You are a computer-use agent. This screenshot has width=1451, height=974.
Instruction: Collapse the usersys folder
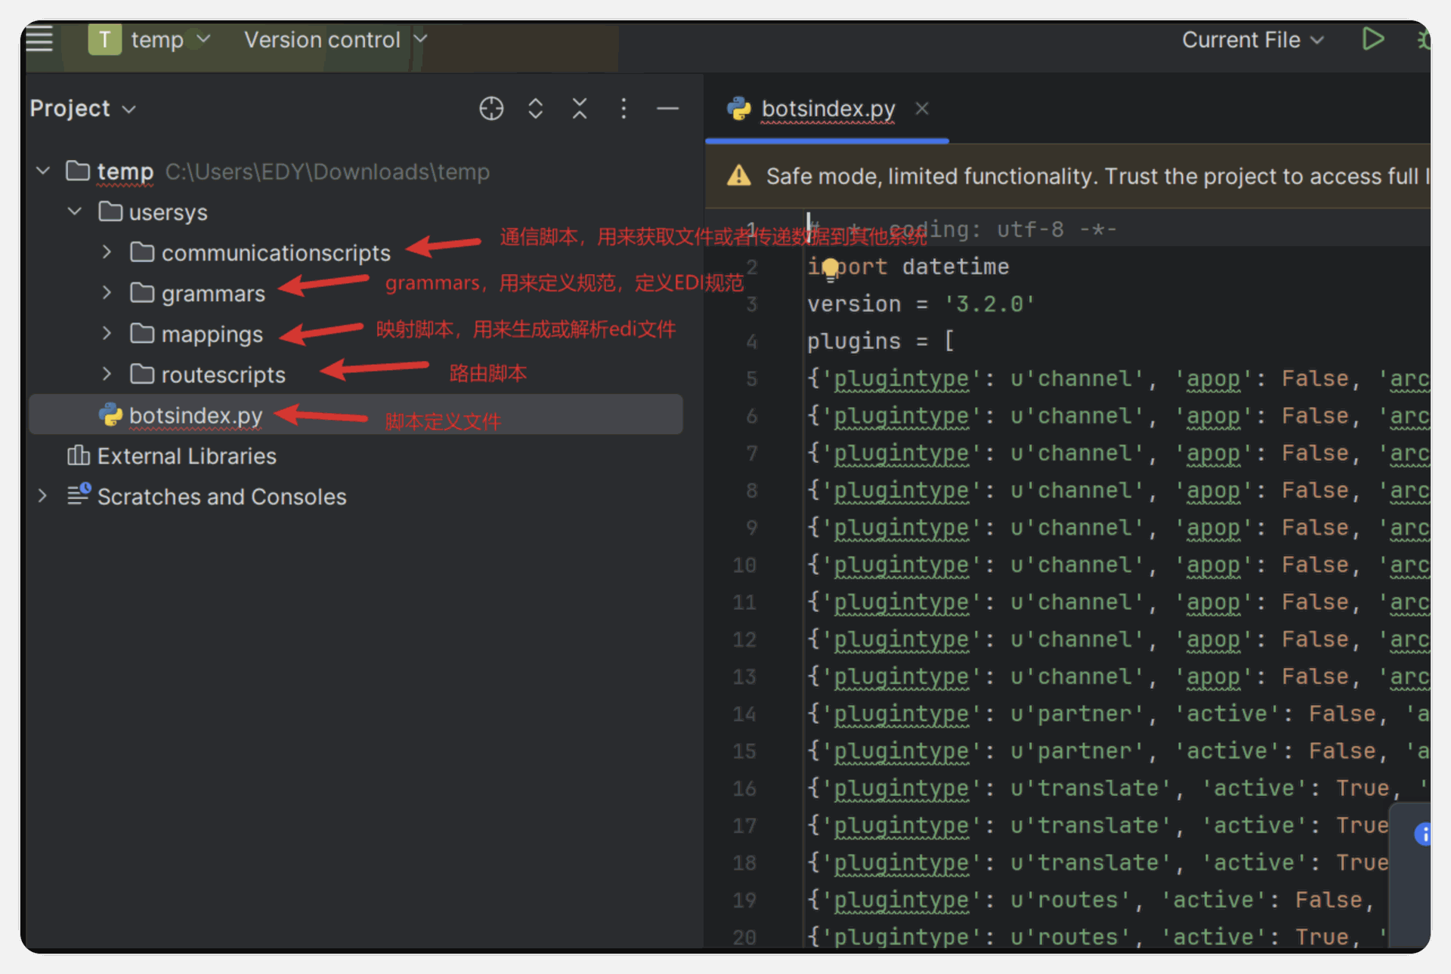[74, 211]
